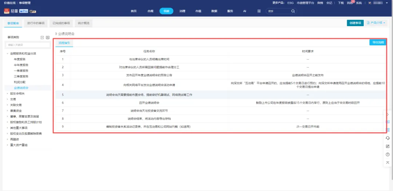Open the 产品介绍 dropdown
Screen dimensions: 393x191
click(x=376, y=23)
